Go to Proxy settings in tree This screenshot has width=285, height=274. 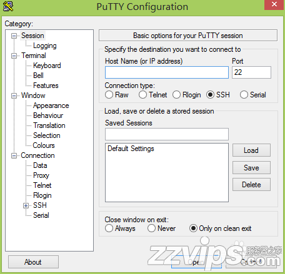click(41, 175)
